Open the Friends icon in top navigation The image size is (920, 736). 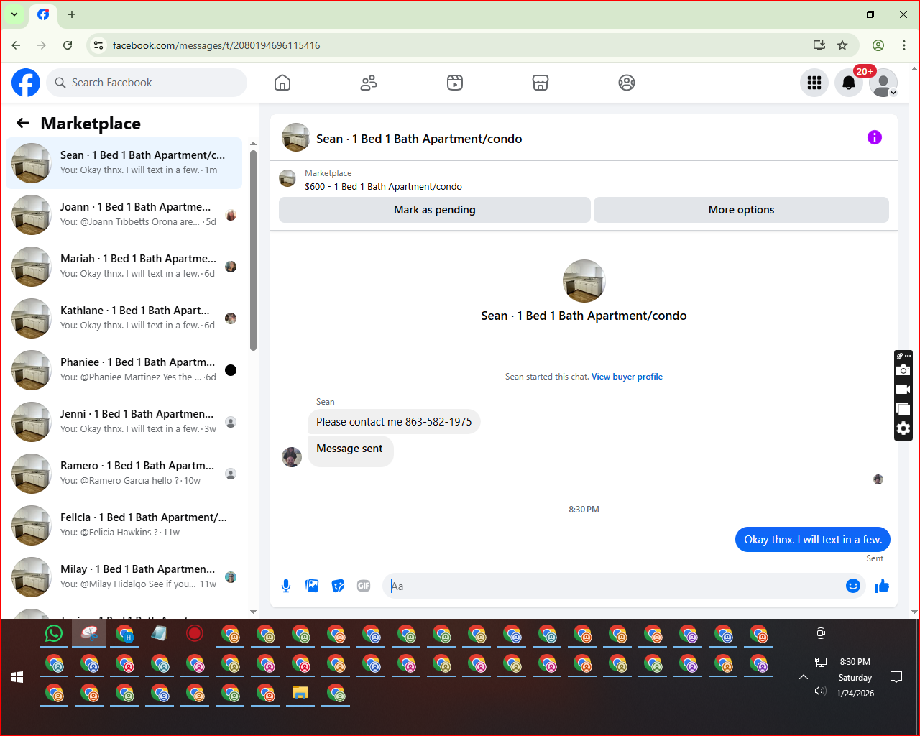369,83
